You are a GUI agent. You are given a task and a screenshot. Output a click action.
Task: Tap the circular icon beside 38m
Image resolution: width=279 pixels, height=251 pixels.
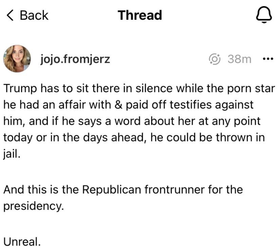coord(215,59)
